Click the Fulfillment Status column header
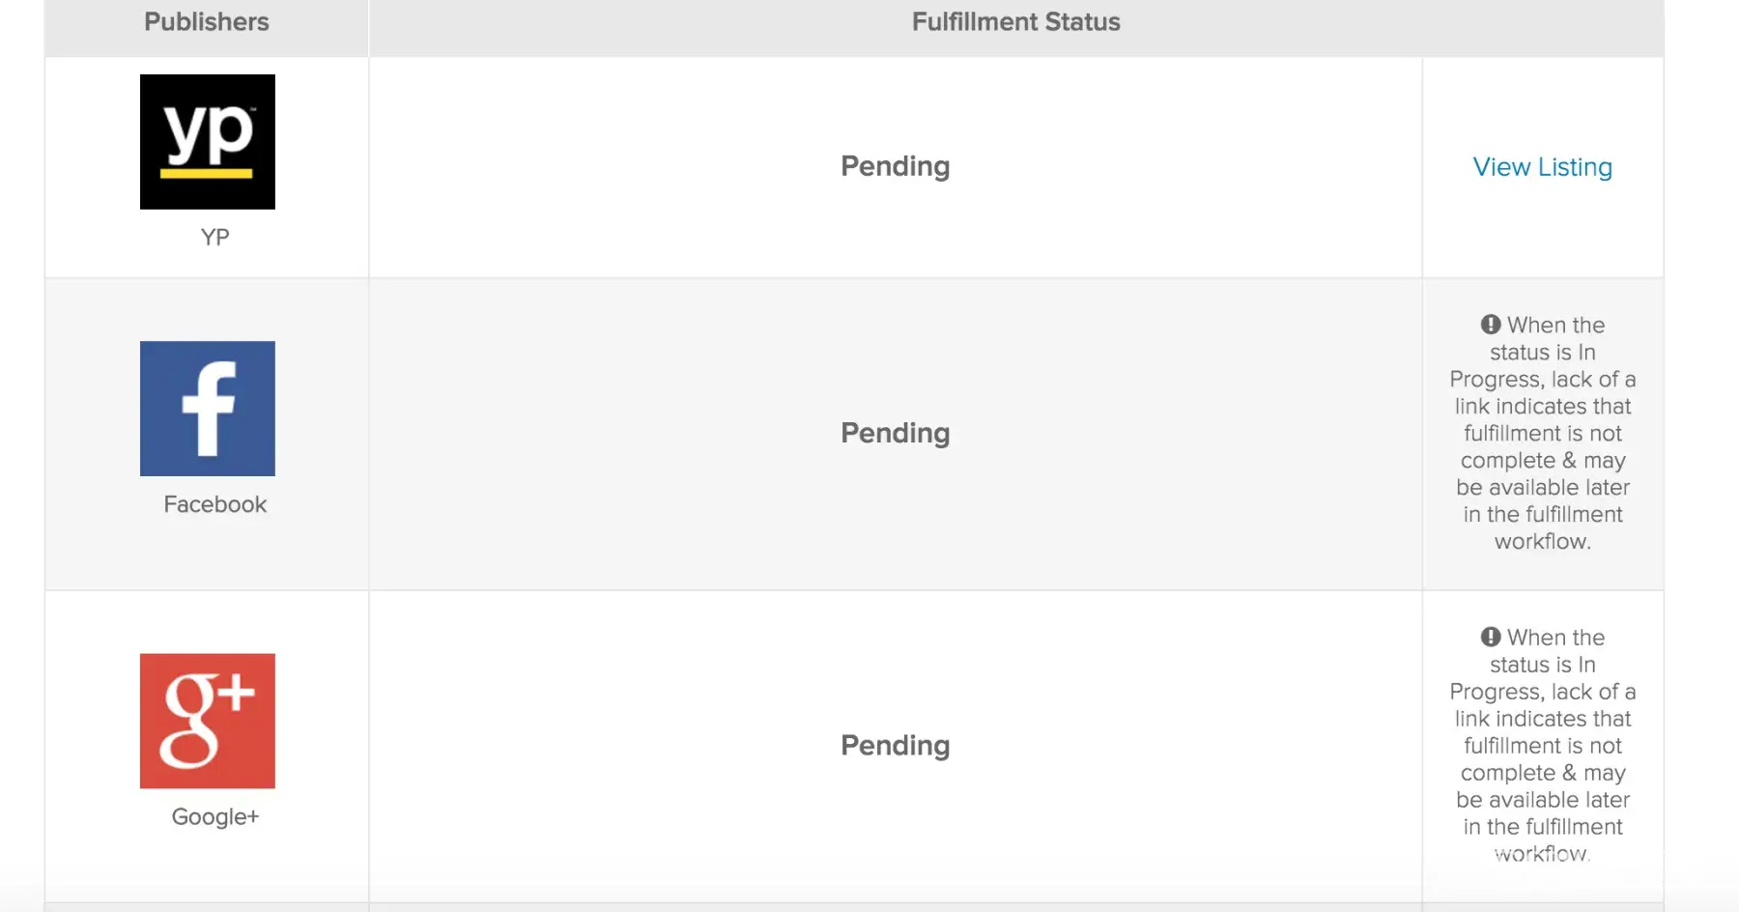The width and height of the screenshot is (1739, 912). point(1015,22)
